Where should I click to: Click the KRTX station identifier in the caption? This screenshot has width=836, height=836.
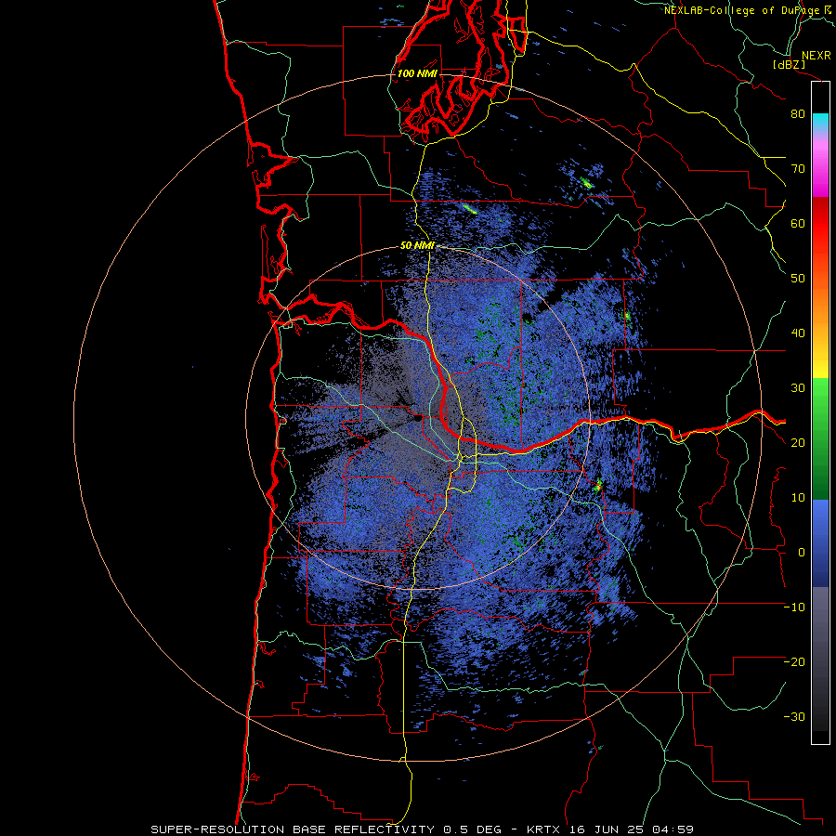pos(545,829)
